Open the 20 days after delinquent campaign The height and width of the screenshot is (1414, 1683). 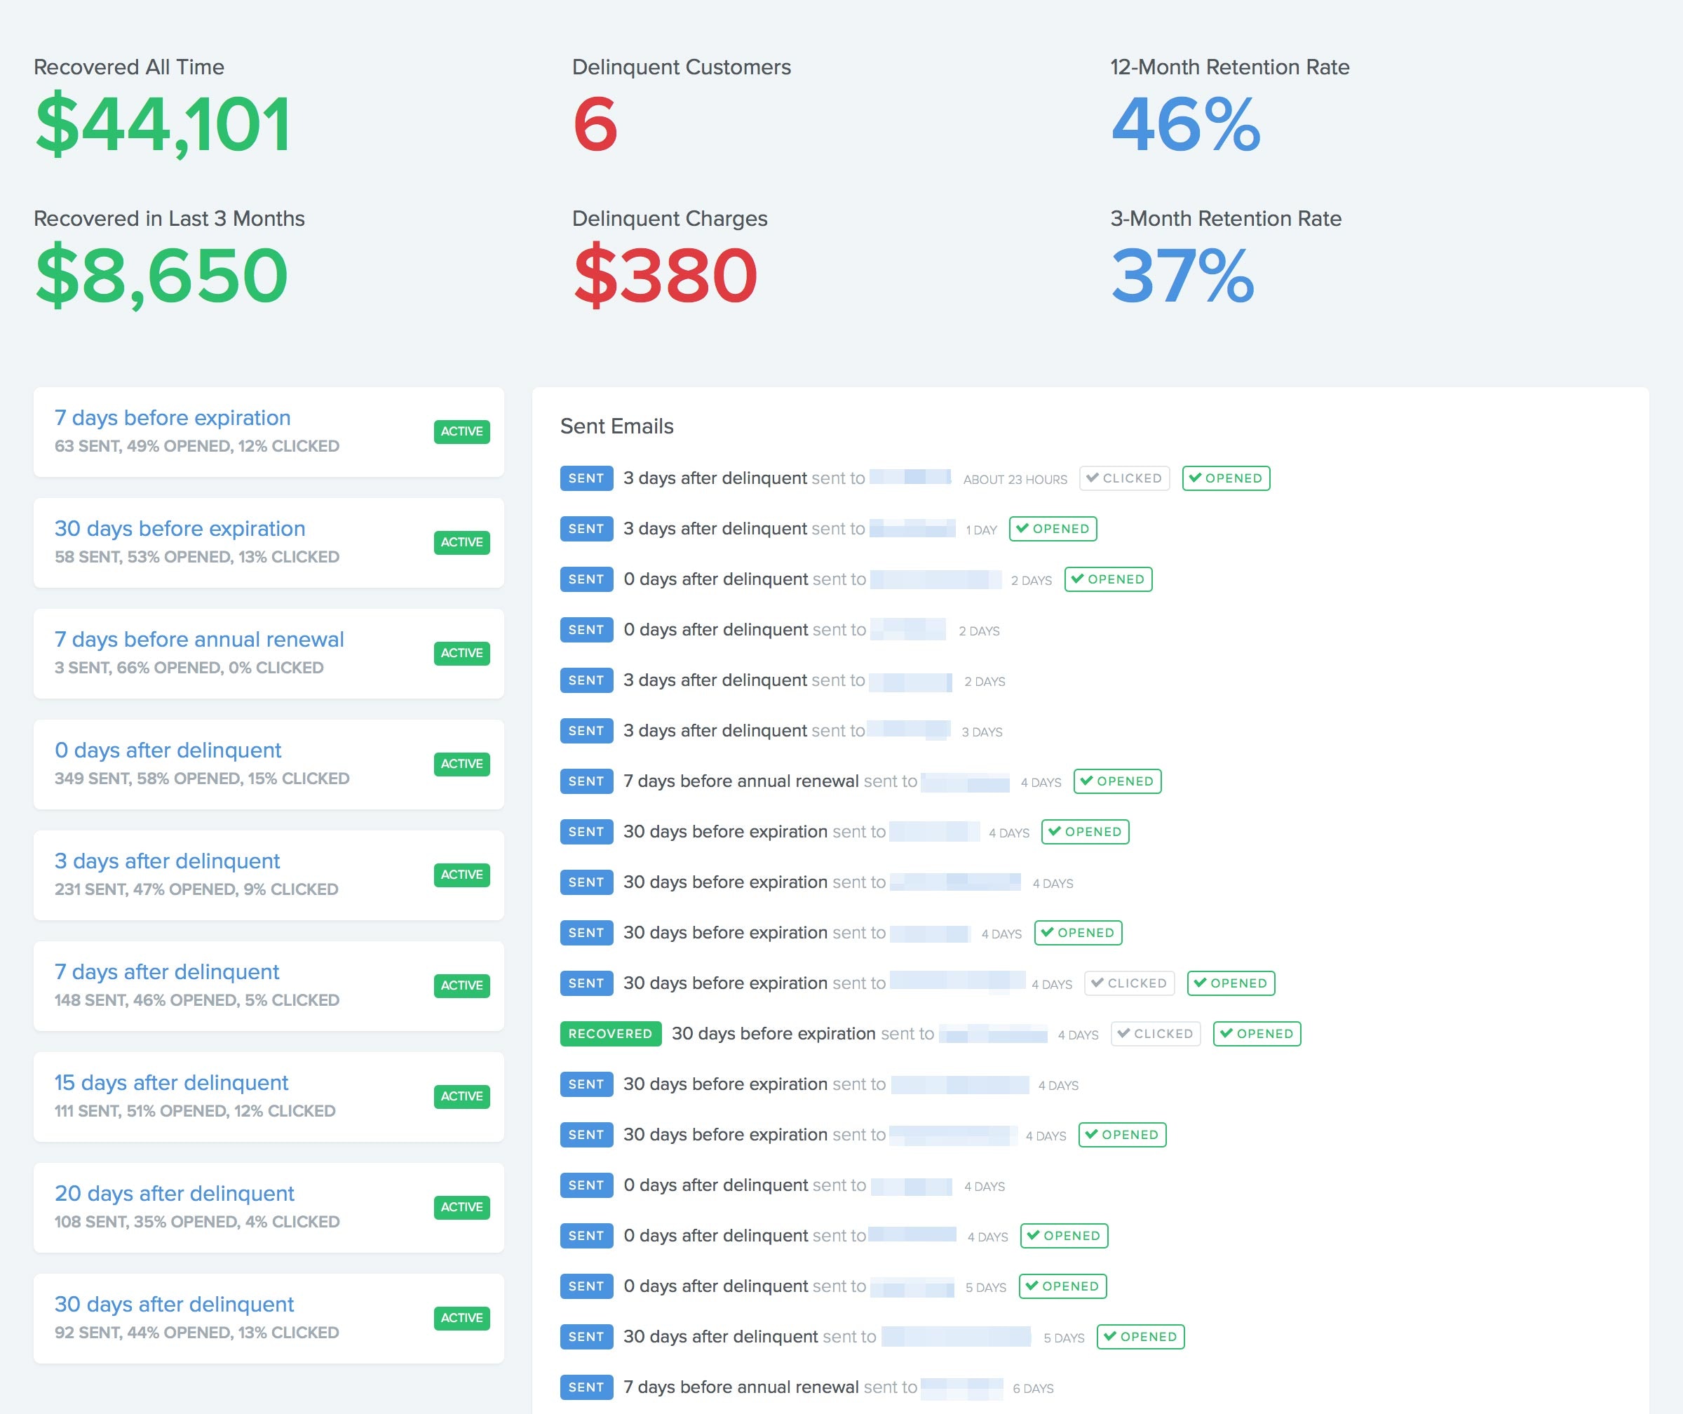pos(174,1193)
